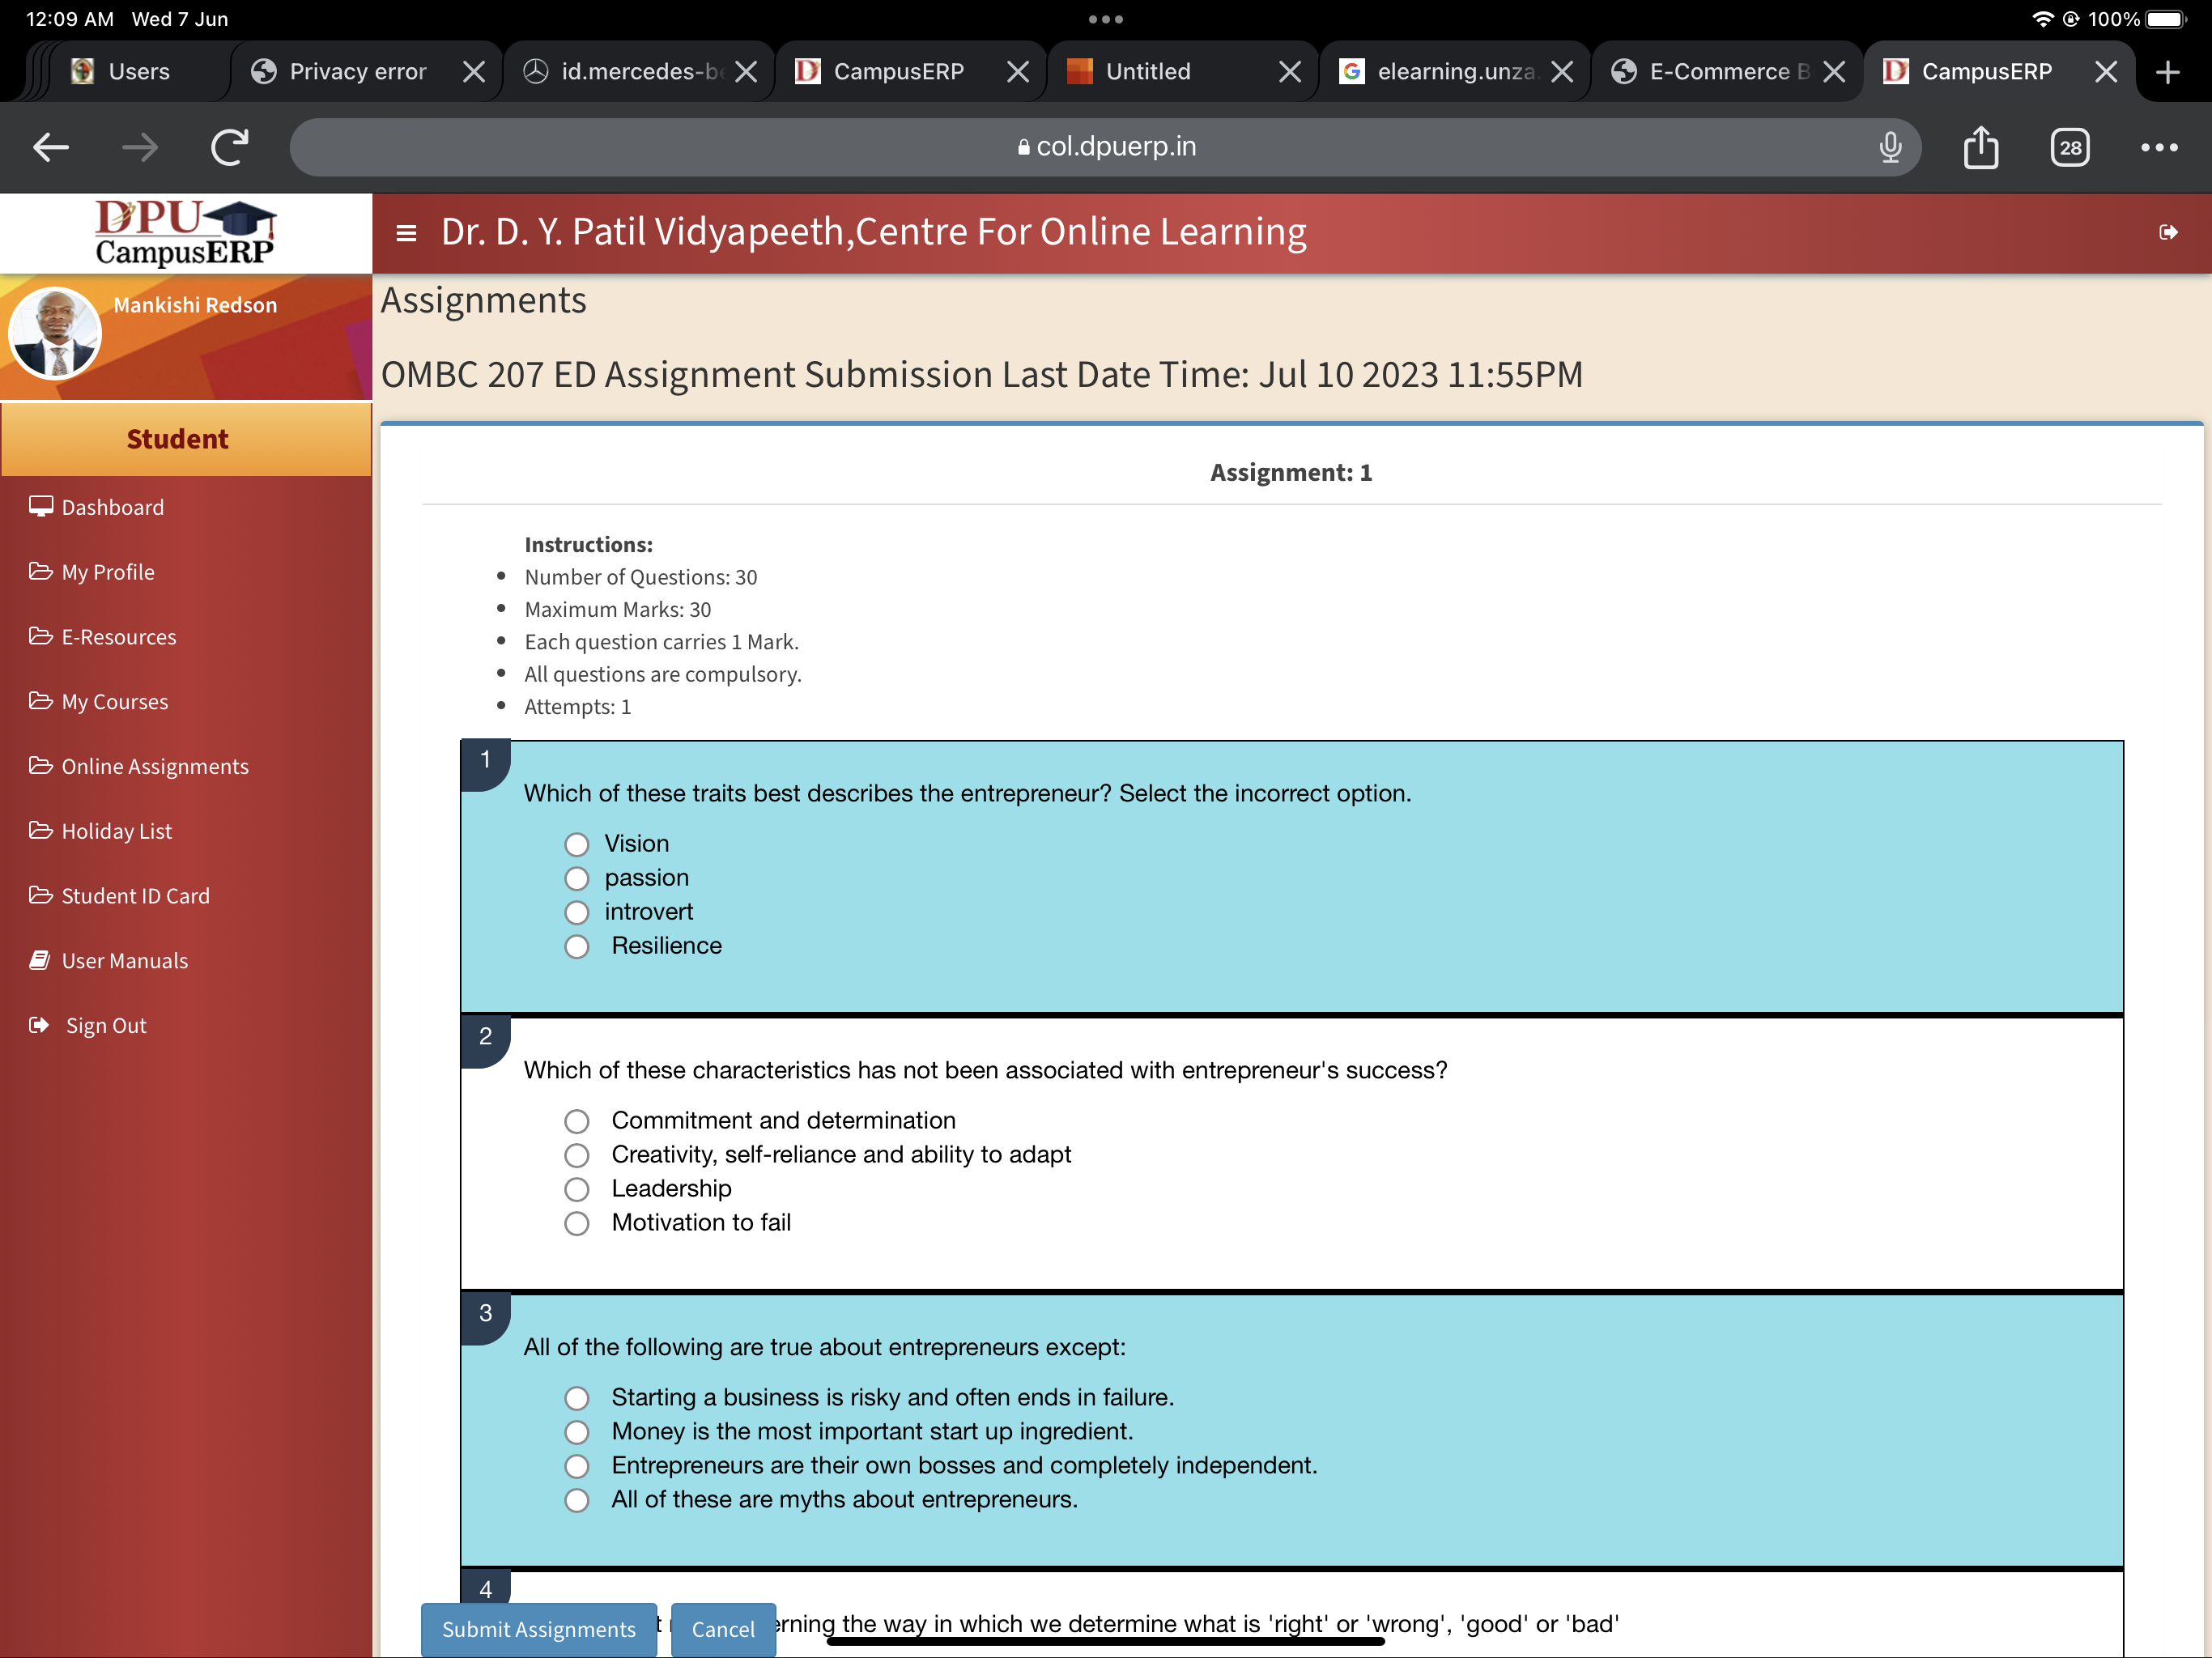This screenshot has width=2212, height=1658.
Task: Click the Submit Assignments button
Action: click(538, 1629)
